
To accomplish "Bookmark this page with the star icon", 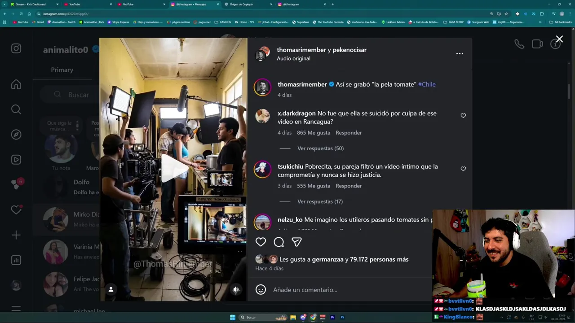I will click(506, 14).
